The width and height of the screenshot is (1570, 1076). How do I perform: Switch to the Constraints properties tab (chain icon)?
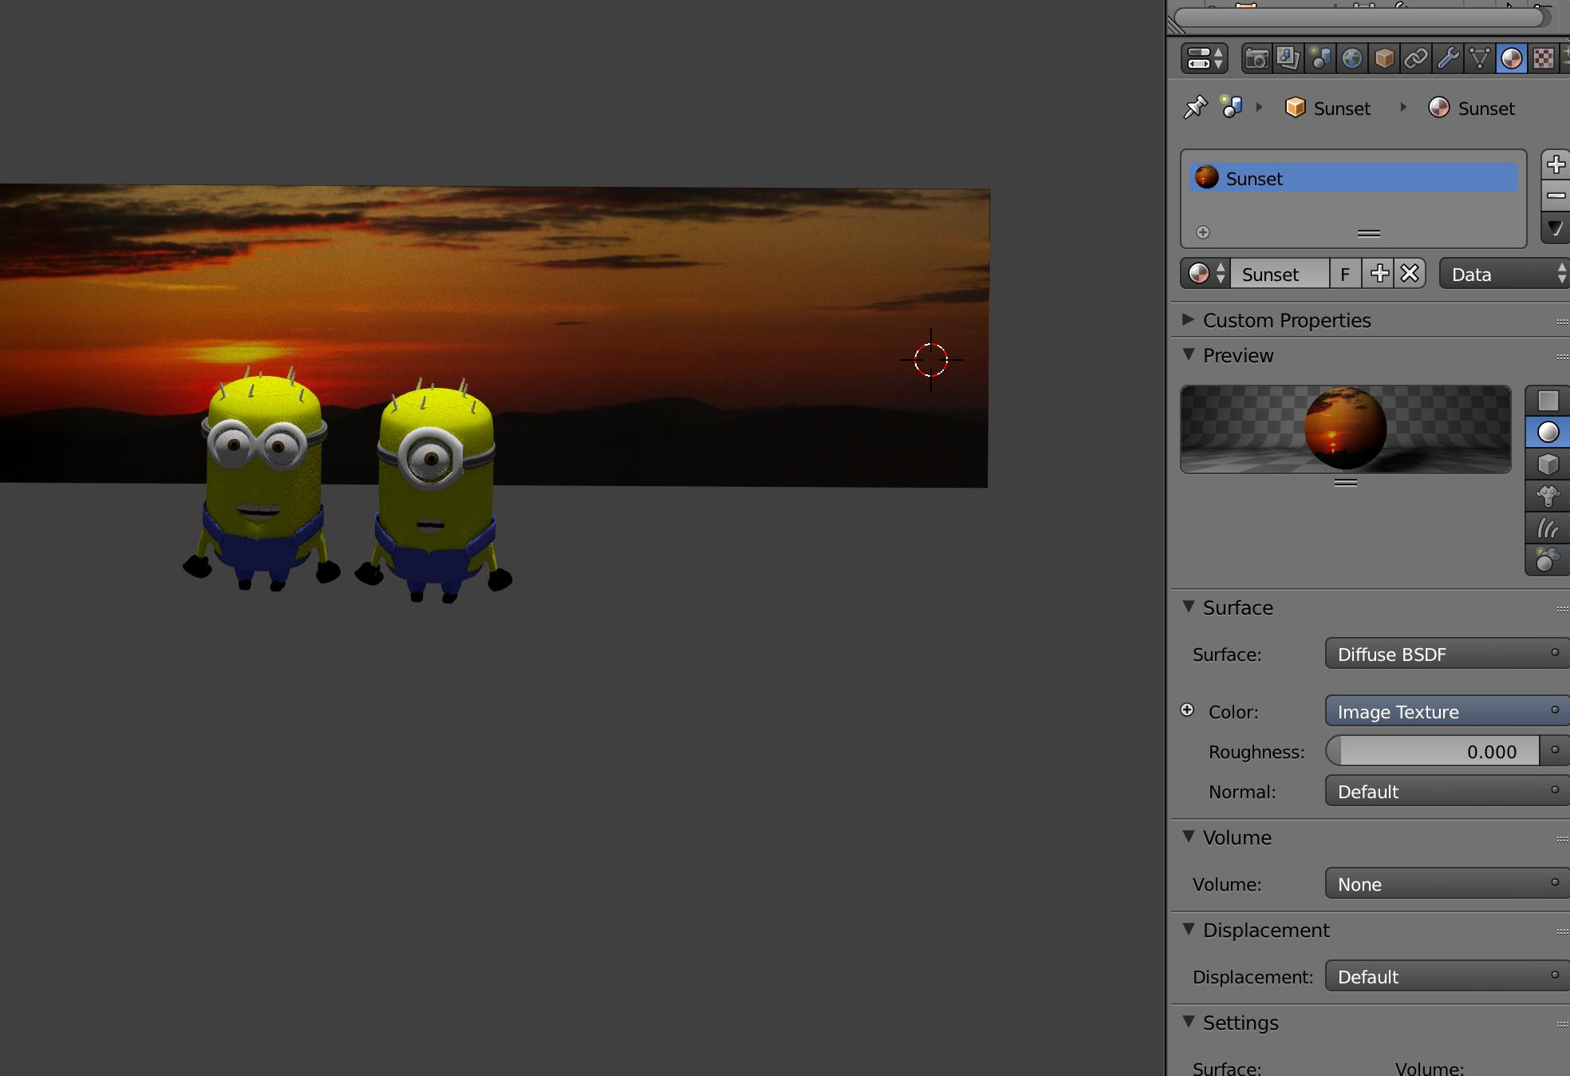[1416, 58]
